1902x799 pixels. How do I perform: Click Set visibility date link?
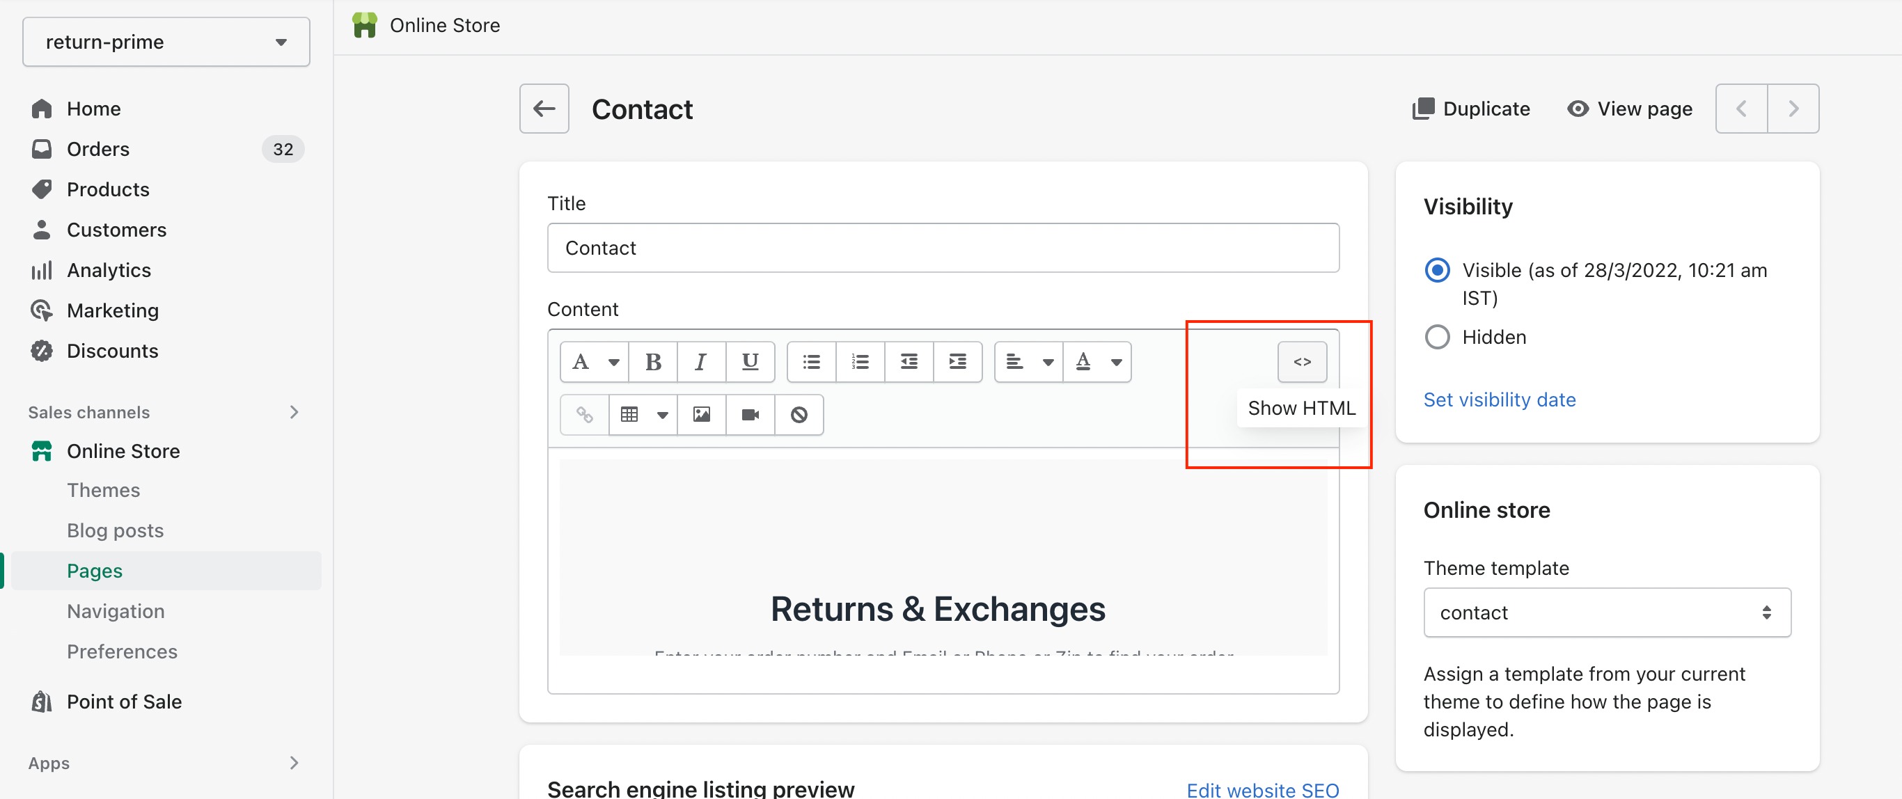click(1499, 400)
